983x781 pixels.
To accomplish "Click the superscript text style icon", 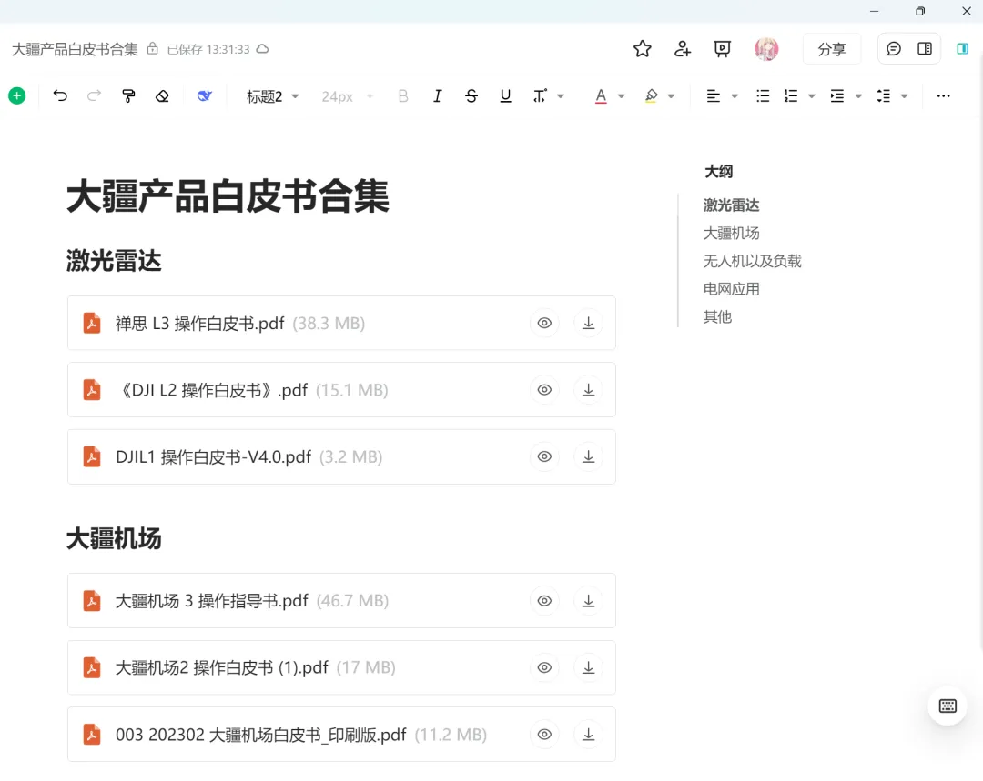I will tap(540, 95).
